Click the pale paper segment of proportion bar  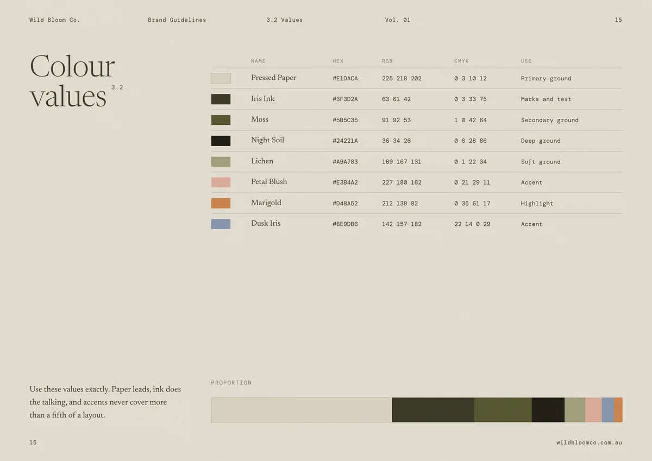[x=302, y=410]
